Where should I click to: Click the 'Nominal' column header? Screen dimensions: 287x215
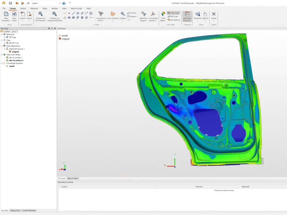(x=199, y=187)
